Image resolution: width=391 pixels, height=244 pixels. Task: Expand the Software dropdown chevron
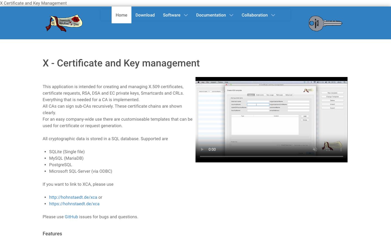click(186, 15)
